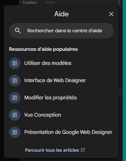
Task: Click the vertical dots handle partly hidden behind the dialog
Action: [x=119, y=93]
